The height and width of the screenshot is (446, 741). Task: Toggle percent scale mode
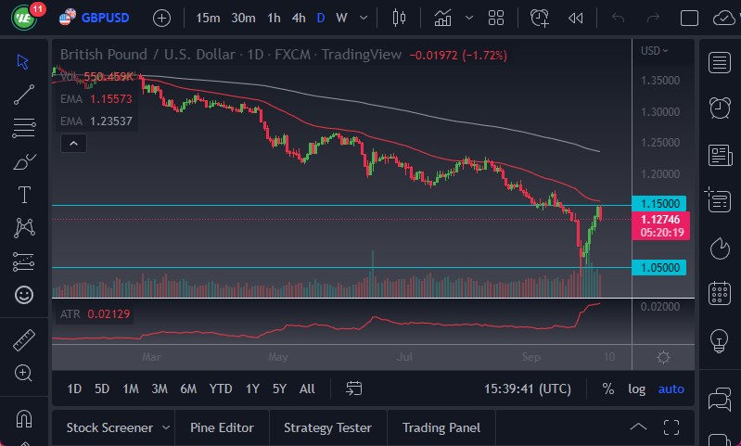pyautogui.click(x=607, y=389)
